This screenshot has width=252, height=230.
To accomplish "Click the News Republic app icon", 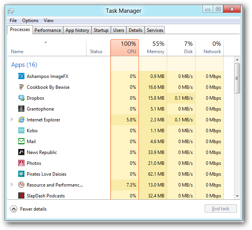I will [x=21, y=152].
